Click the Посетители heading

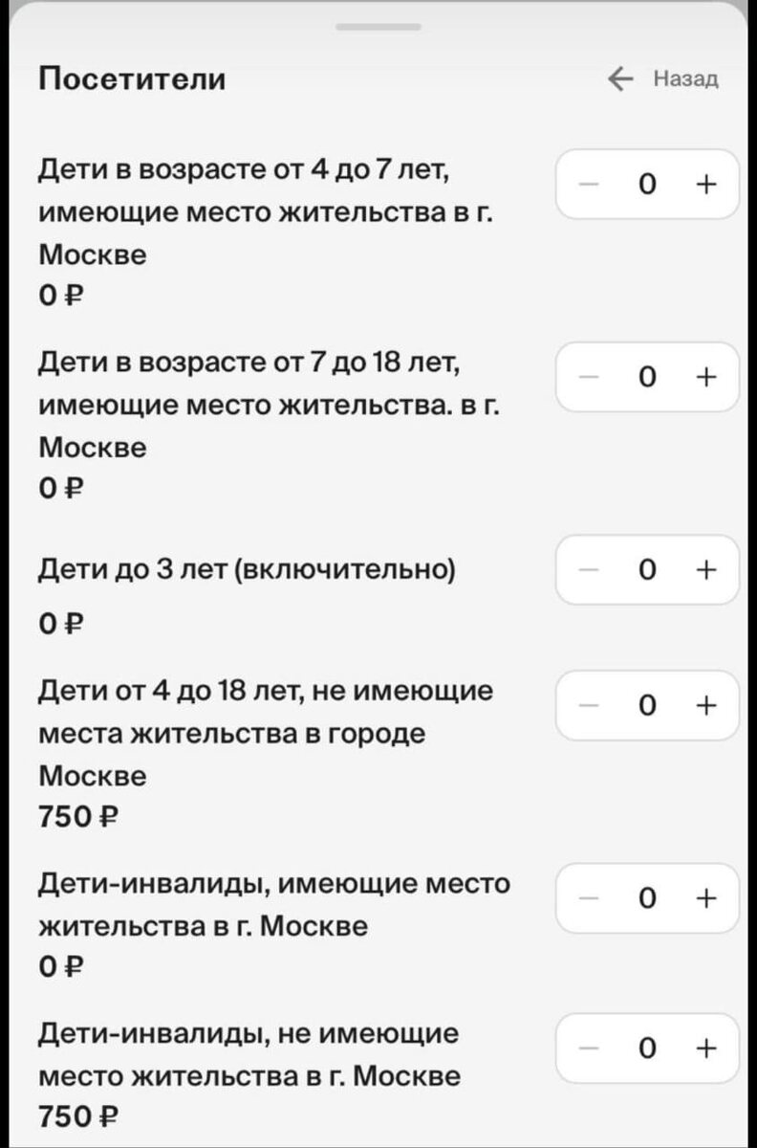132,78
